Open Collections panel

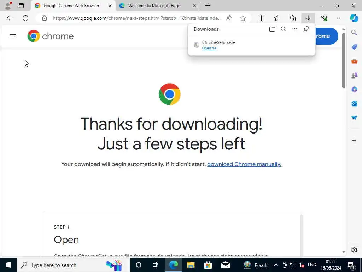(x=293, y=18)
